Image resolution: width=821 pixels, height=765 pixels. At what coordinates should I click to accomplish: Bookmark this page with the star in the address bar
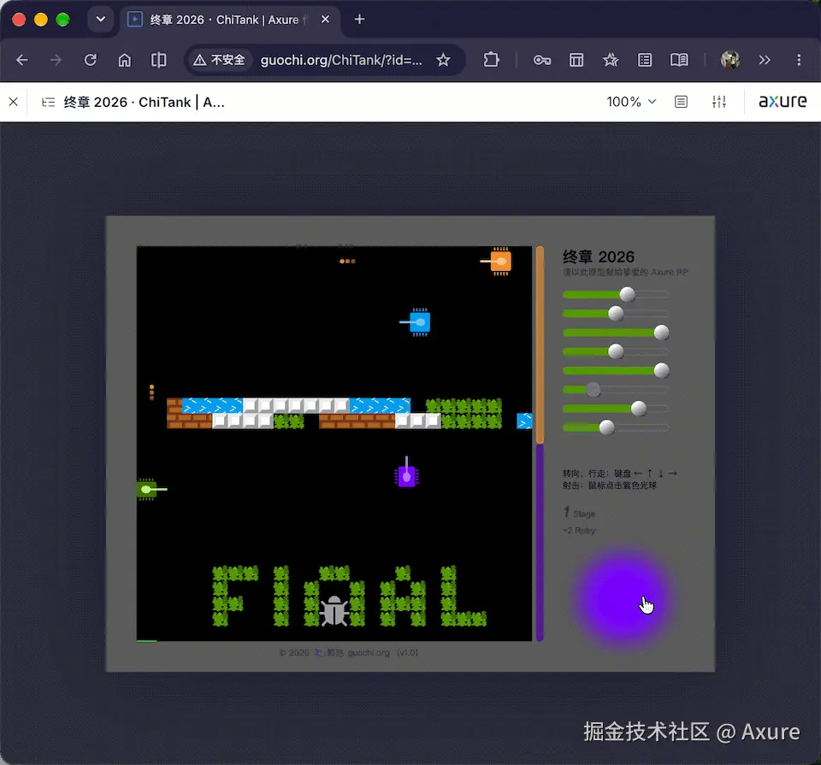[x=444, y=60]
